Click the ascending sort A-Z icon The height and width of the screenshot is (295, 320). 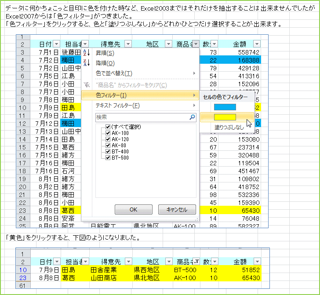pos(87,53)
